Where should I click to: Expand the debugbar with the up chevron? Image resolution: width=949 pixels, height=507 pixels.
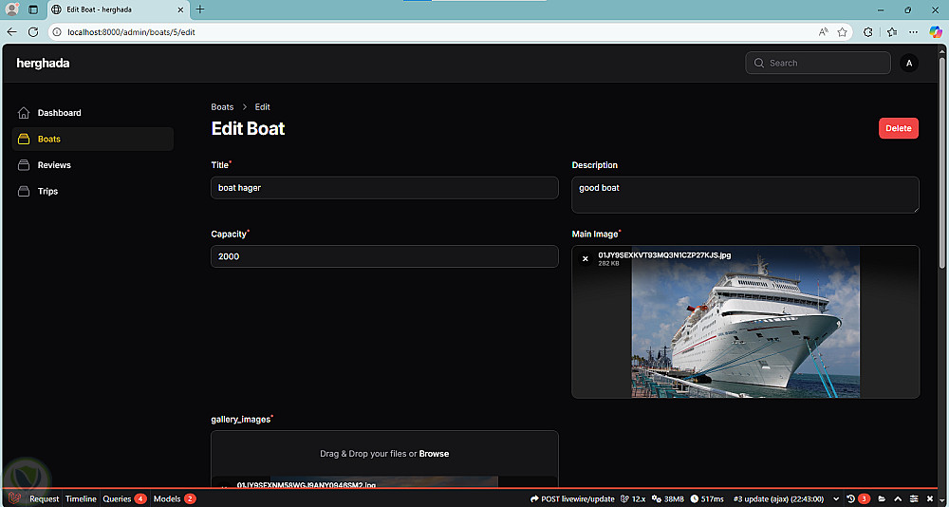898,499
